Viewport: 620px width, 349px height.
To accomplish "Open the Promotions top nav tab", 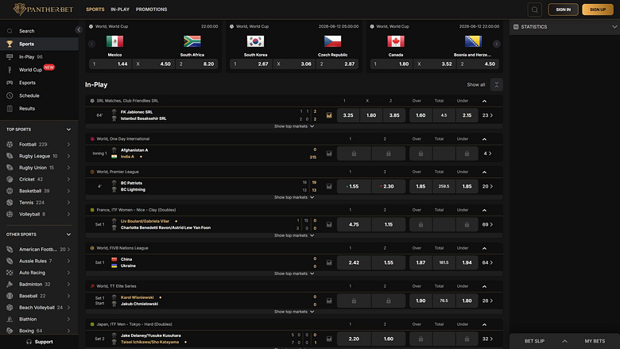I will click(152, 10).
